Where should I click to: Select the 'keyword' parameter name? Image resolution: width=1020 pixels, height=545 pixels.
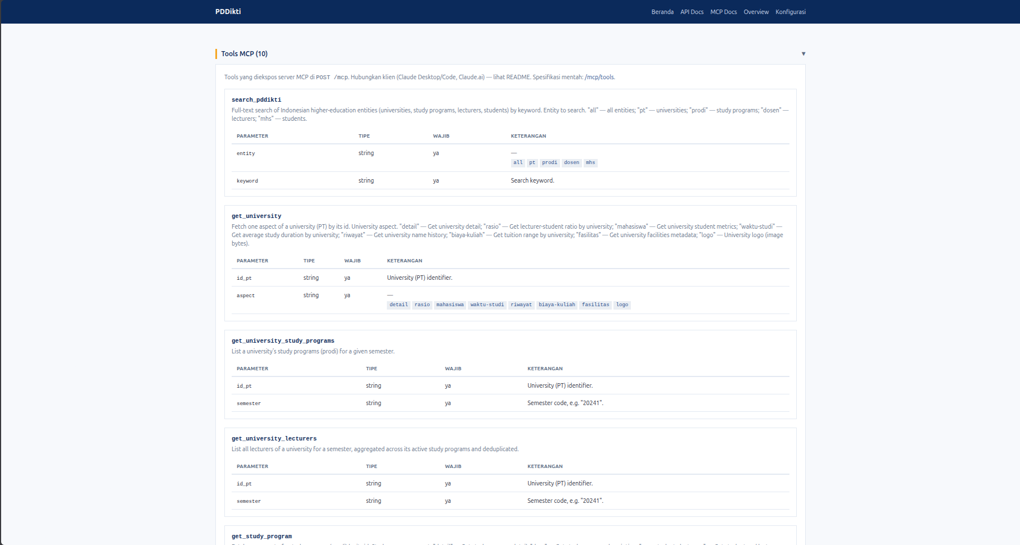click(247, 181)
